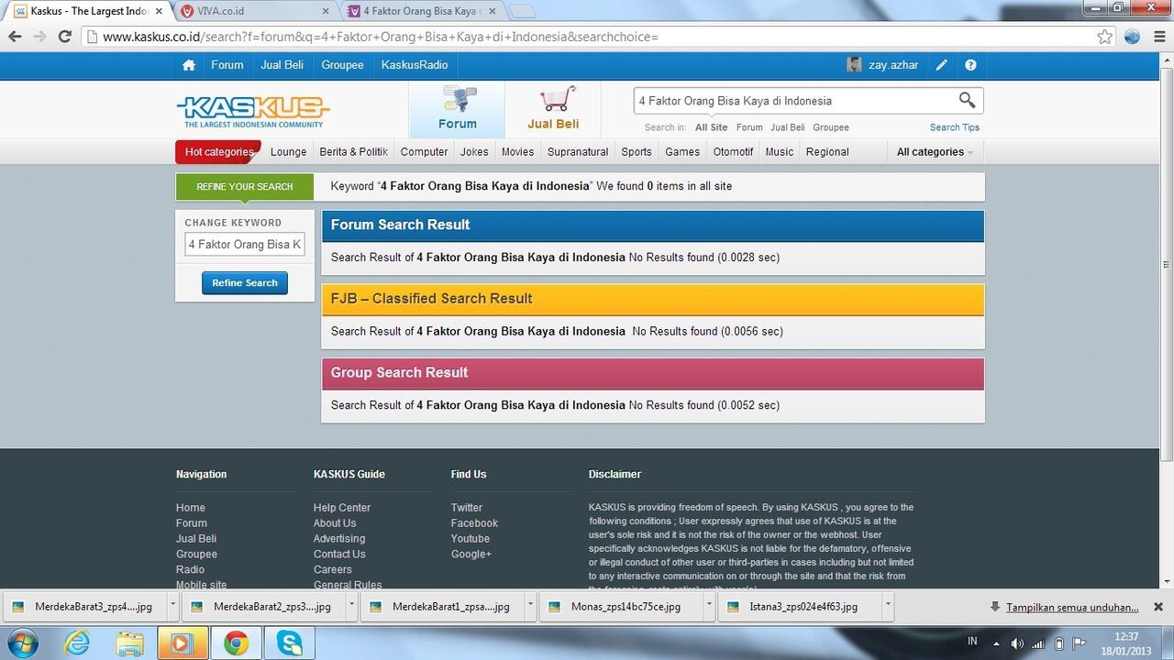Screen dimensions: 1174x660
Task: Click the zay.azhar username link
Action: (x=893, y=65)
